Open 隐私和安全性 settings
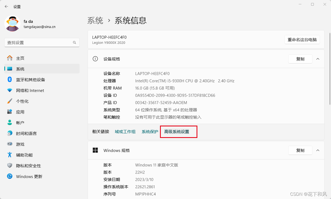This screenshot has height=199, width=331. (42, 166)
